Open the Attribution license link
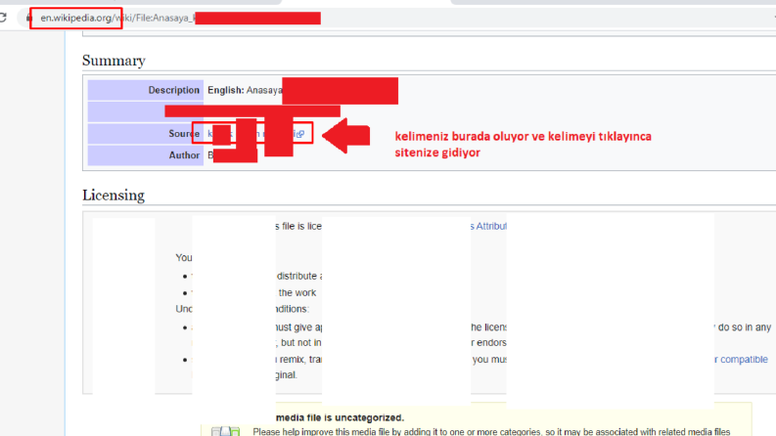Viewport: 776px width, 436px height. click(488, 226)
